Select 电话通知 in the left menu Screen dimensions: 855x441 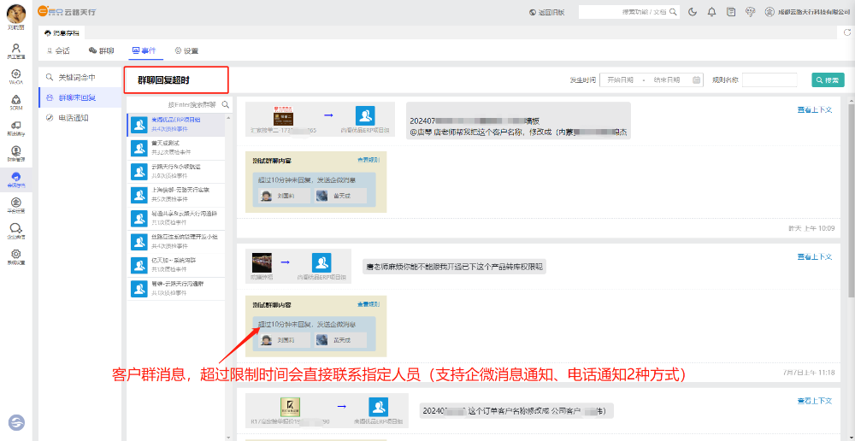(80, 118)
